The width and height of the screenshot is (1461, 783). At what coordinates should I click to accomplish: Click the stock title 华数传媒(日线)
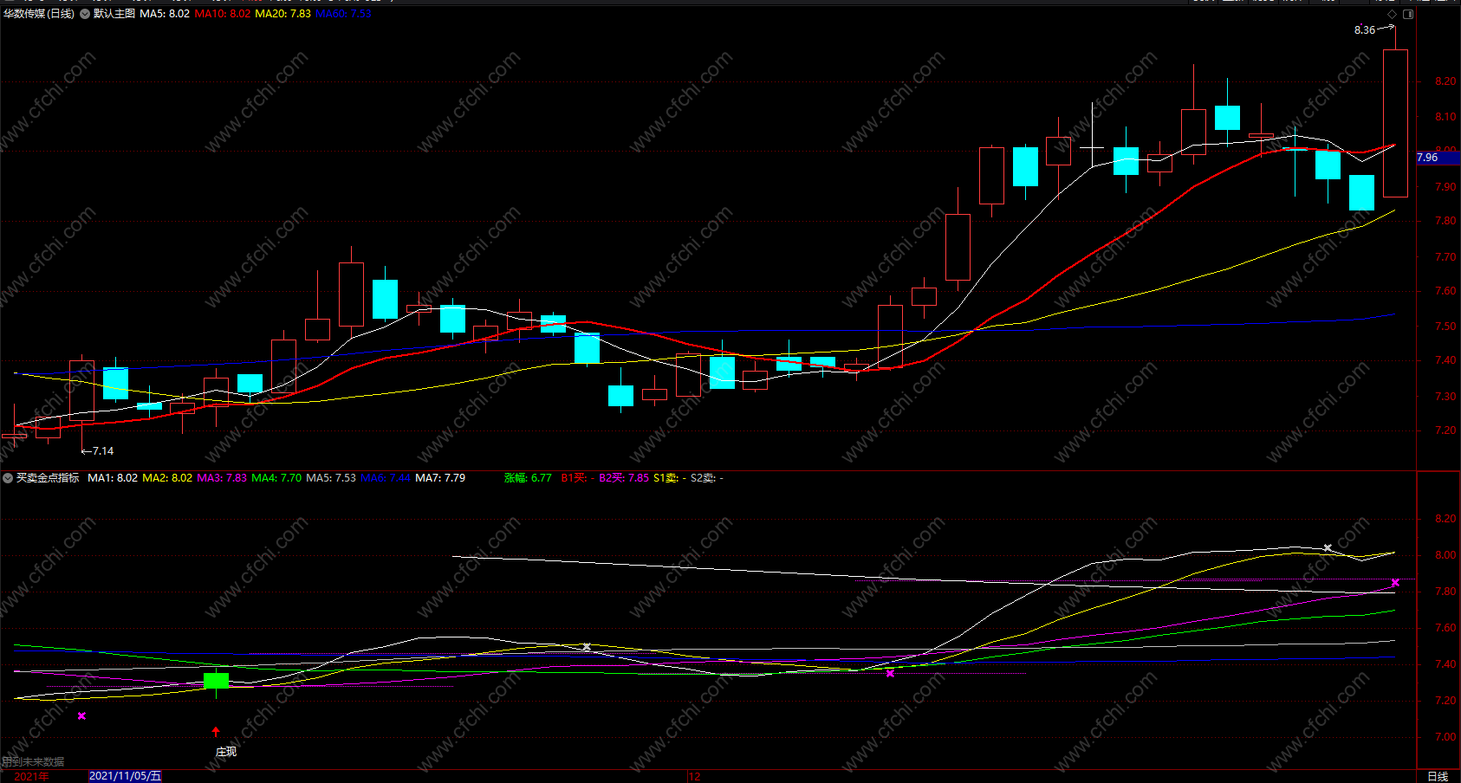click(x=39, y=14)
